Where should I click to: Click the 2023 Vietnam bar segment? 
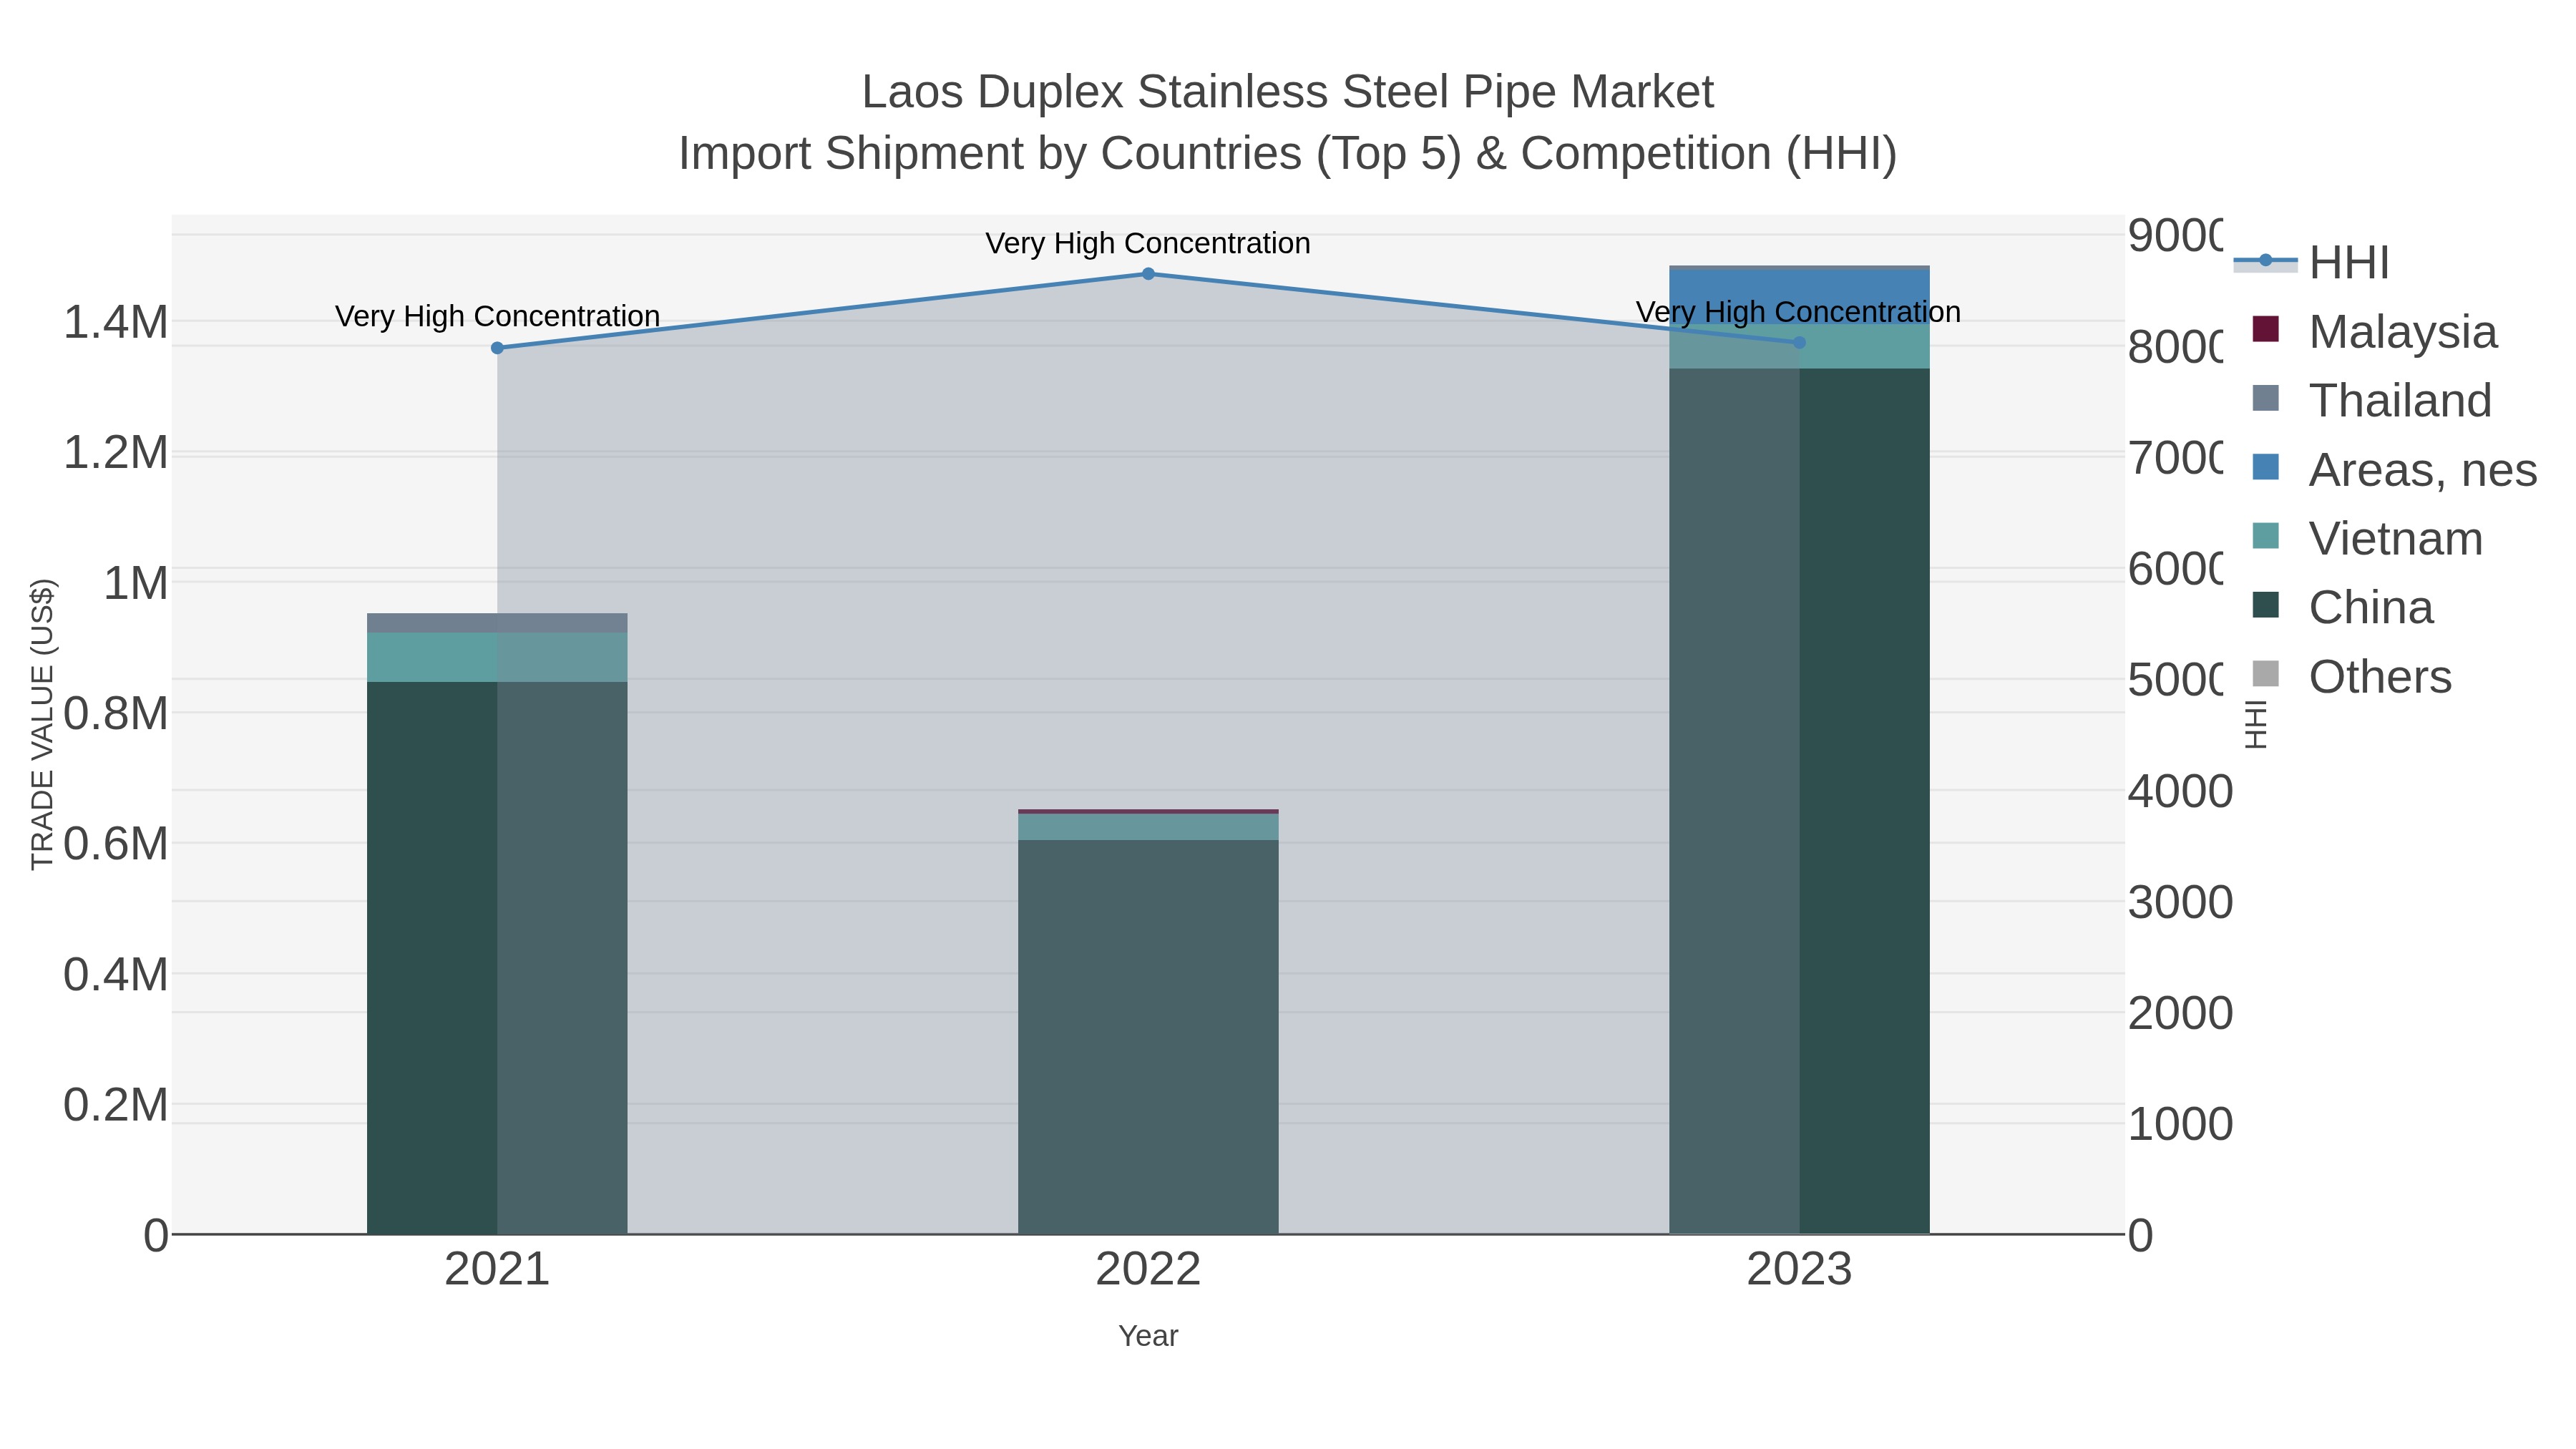tap(1799, 347)
